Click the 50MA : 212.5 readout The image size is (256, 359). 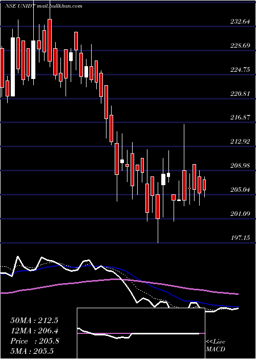click(34, 321)
